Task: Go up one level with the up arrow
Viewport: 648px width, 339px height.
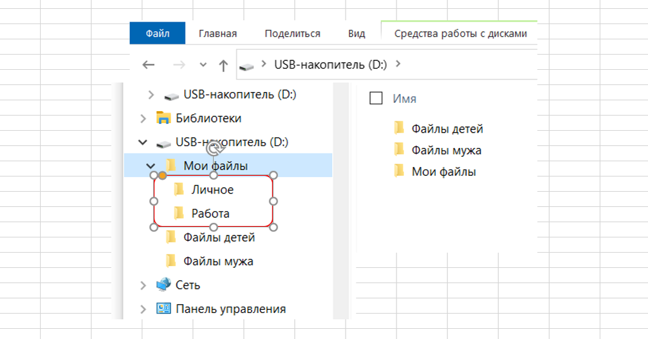Action: coord(223,65)
